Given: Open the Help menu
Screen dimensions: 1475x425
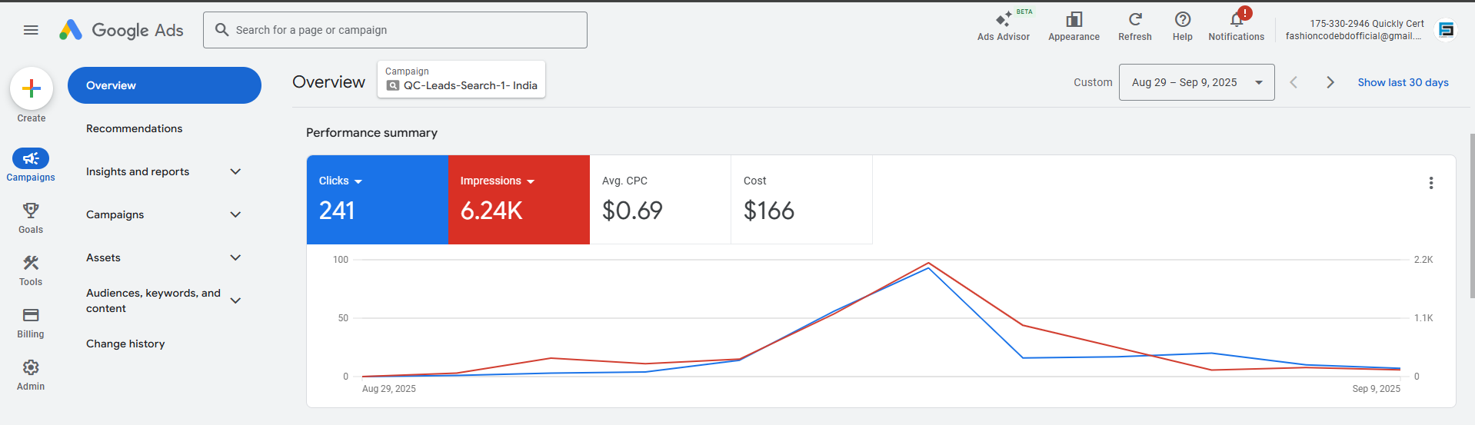Looking at the screenshot, I should (x=1183, y=25).
